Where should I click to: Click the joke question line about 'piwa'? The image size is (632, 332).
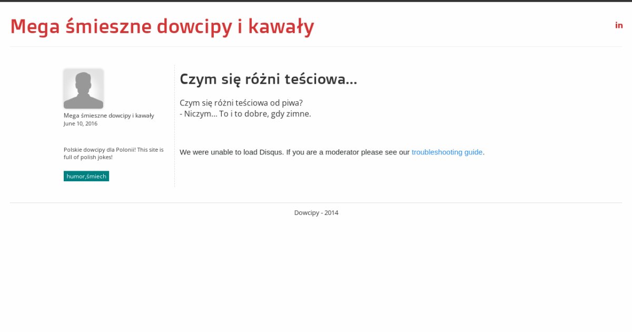[x=241, y=103]
